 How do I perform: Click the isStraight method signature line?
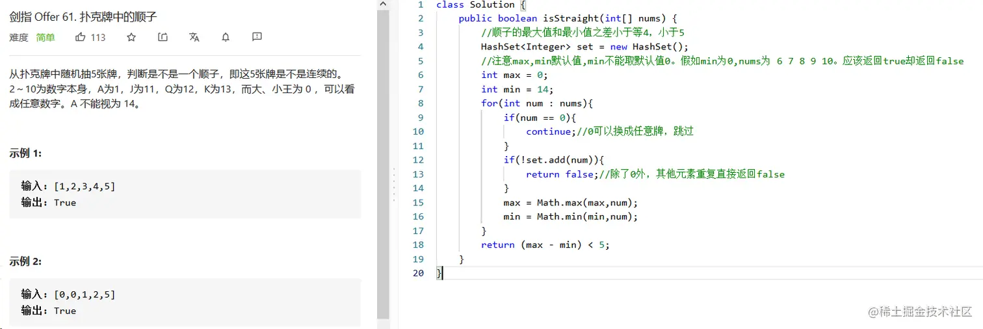coord(568,18)
